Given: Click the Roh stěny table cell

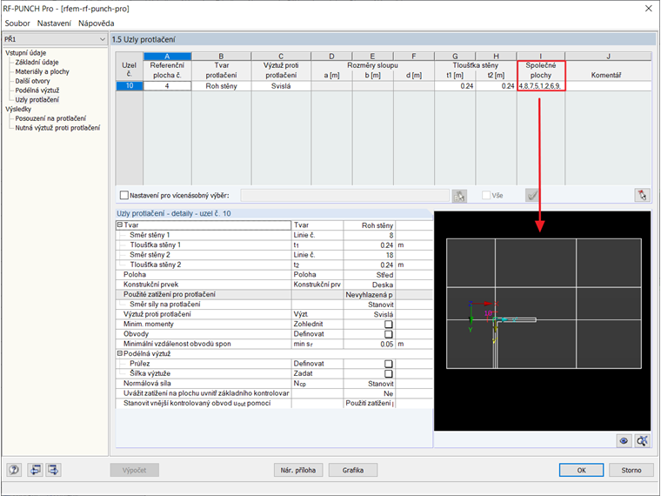Looking at the screenshot, I should [221, 86].
